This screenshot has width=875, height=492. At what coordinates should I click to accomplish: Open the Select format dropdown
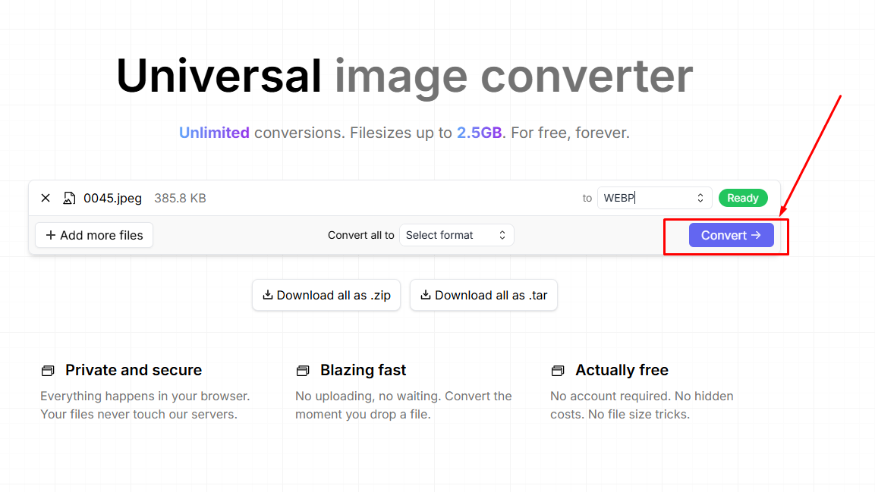pos(456,235)
